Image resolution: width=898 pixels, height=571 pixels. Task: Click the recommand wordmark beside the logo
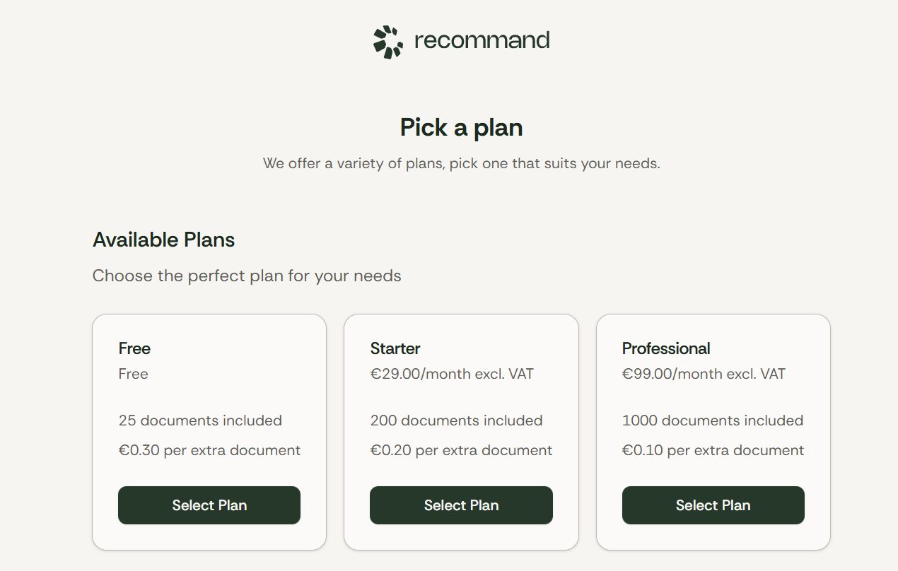click(482, 40)
